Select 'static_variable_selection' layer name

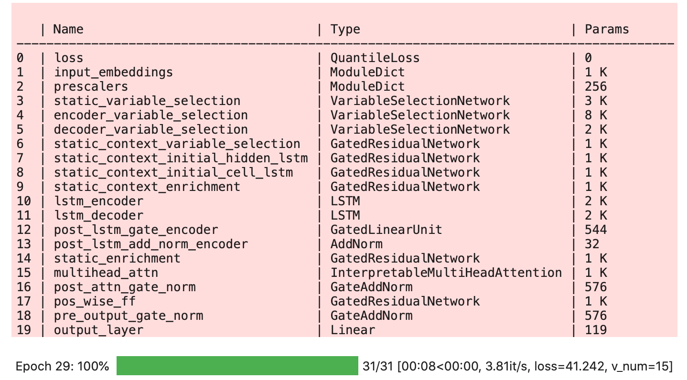pyautogui.click(x=147, y=101)
